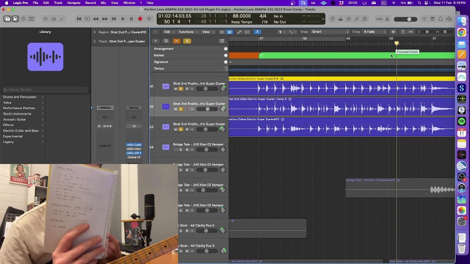Expand the Track inspector disclosure triangle
This screenshot has width=470, height=264.
click(94, 41)
